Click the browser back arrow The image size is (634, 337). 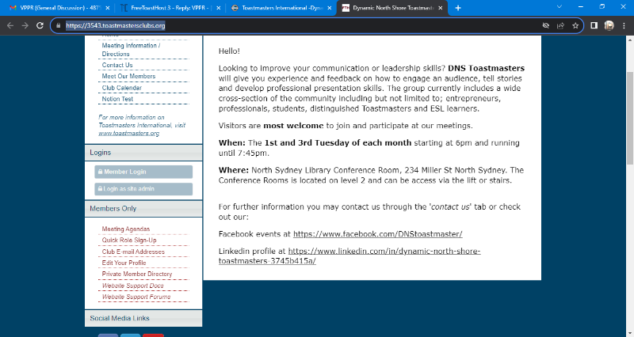tap(10, 25)
